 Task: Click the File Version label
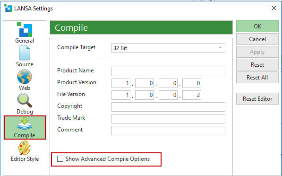(71, 94)
